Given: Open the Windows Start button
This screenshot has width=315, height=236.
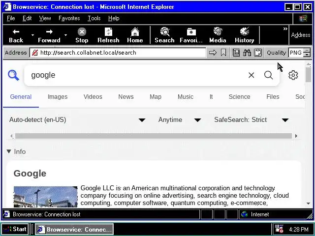Looking at the screenshot, I should click(15, 229).
